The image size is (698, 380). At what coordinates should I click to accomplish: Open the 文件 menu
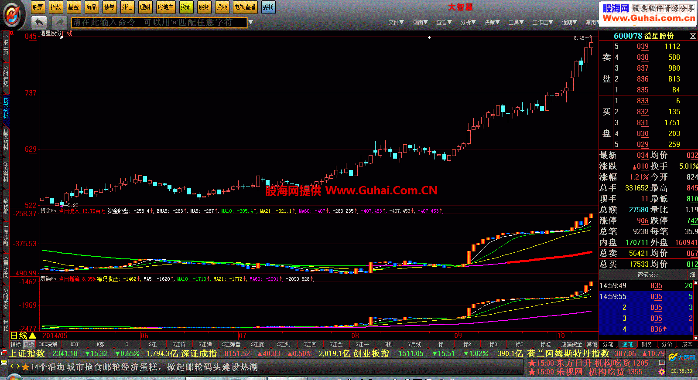(x=396, y=22)
